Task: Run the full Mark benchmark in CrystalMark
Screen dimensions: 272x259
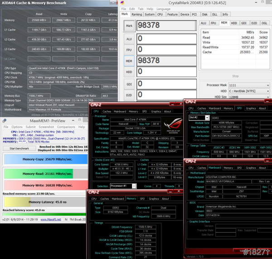Action: pos(128,26)
